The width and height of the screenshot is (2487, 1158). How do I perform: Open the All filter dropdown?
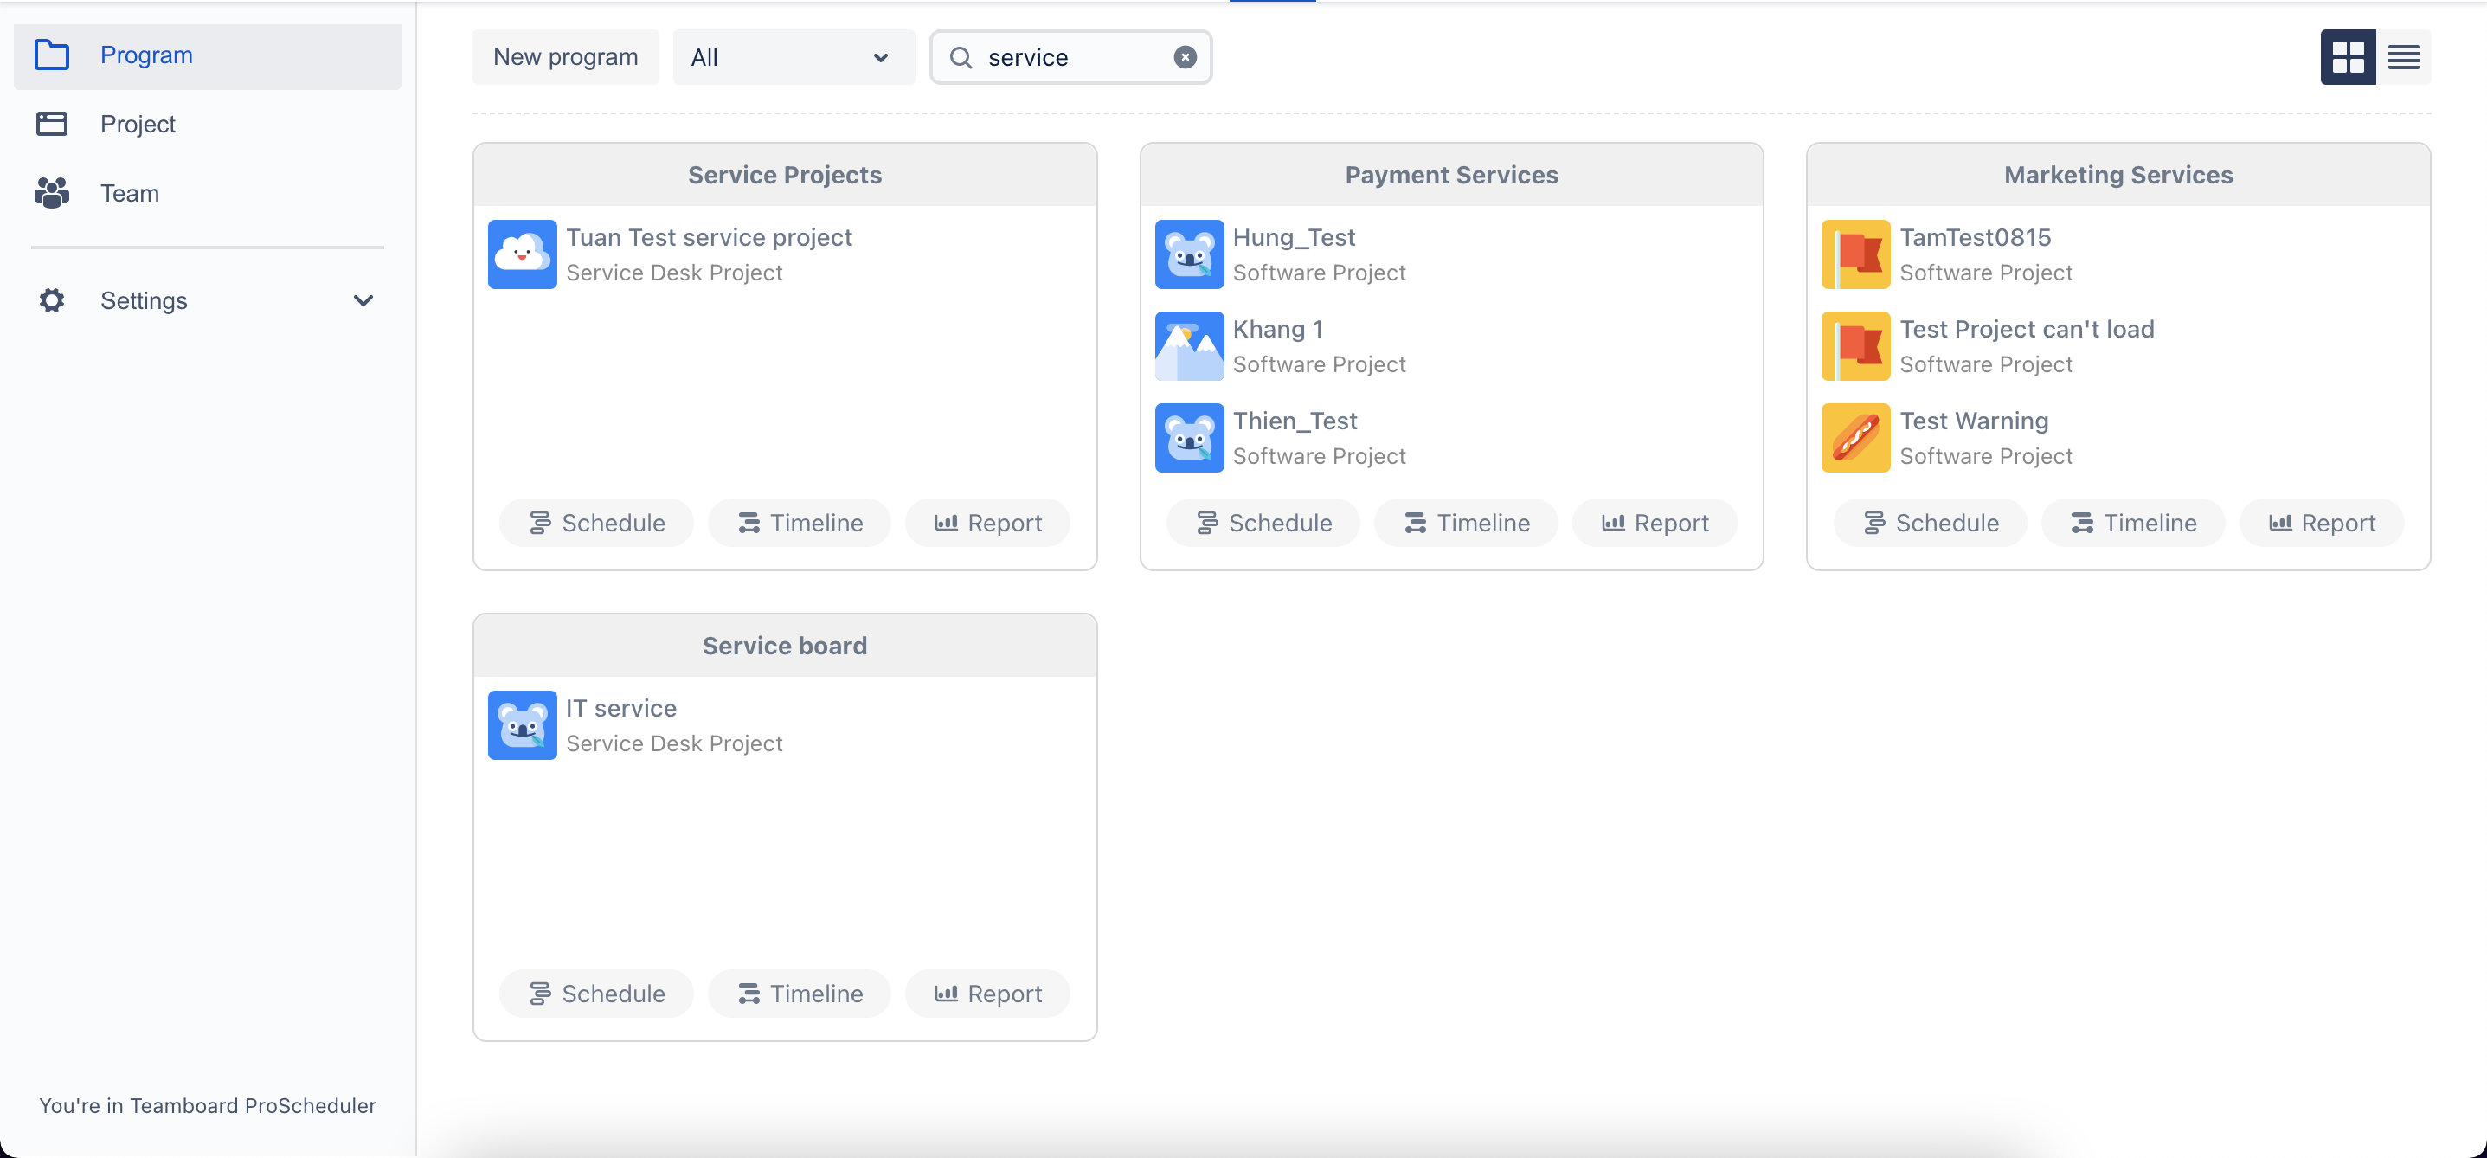pos(793,57)
